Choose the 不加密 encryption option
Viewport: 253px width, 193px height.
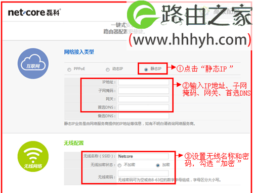click(x=119, y=165)
